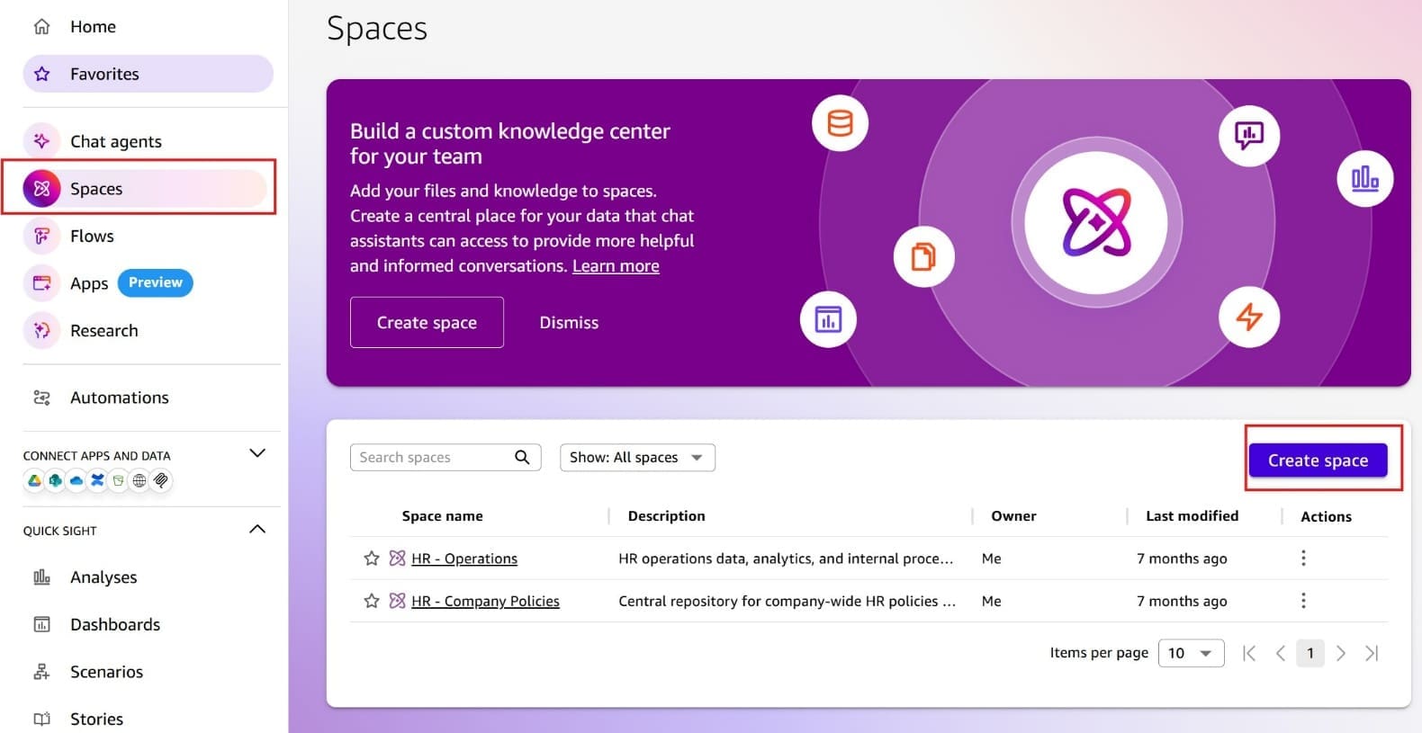Click the Preview badge next to Apps
This screenshot has width=1422, height=733.
point(156,282)
